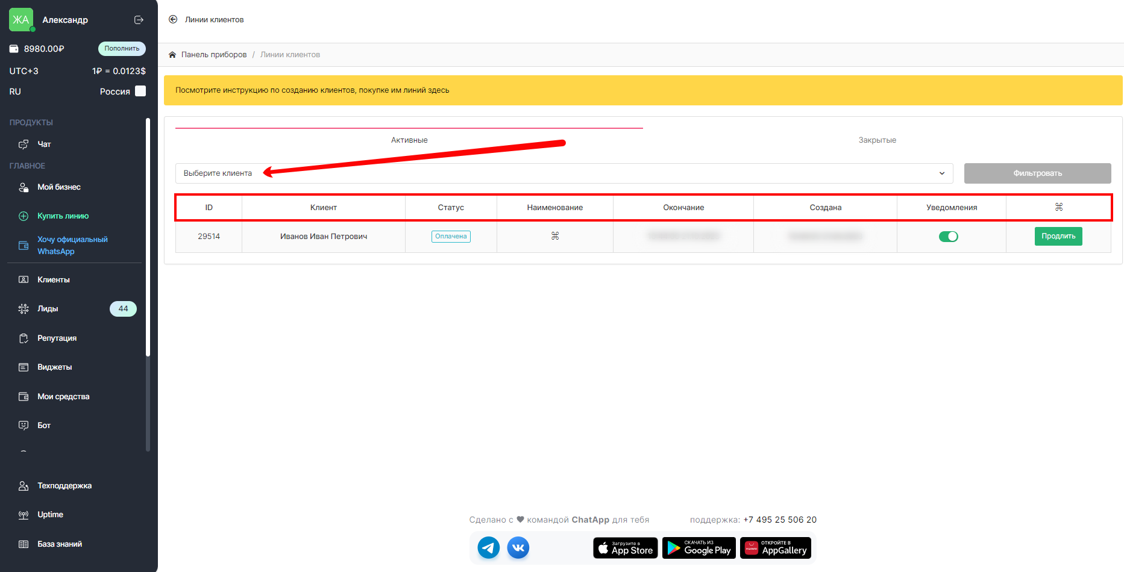The height and width of the screenshot is (572, 1124).
Task: Click the home icon in breadcrumb
Action: pyautogui.click(x=172, y=55)
